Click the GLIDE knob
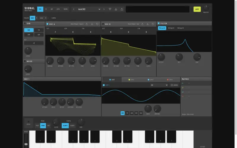 pos(56,122)
